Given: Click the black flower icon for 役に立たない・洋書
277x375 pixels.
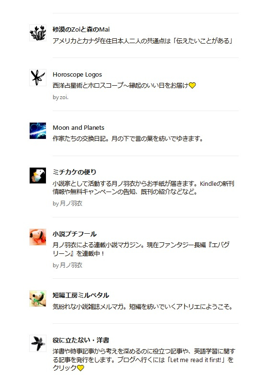Looking at the screenshot, I should 38,343.
